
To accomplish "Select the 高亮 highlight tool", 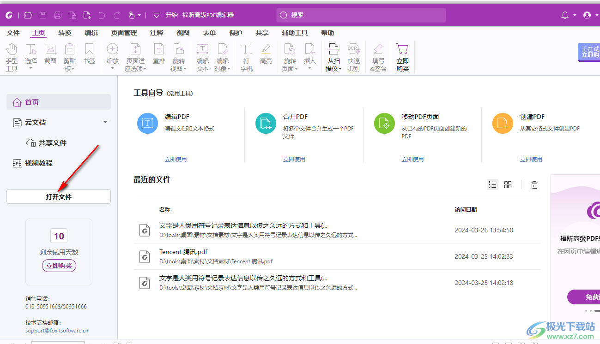I will pos(266,54).
